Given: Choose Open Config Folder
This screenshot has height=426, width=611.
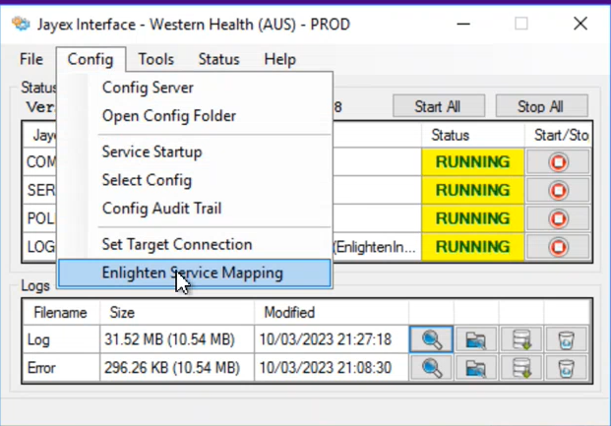Looking at the screenshot, I should click(195, 116).
